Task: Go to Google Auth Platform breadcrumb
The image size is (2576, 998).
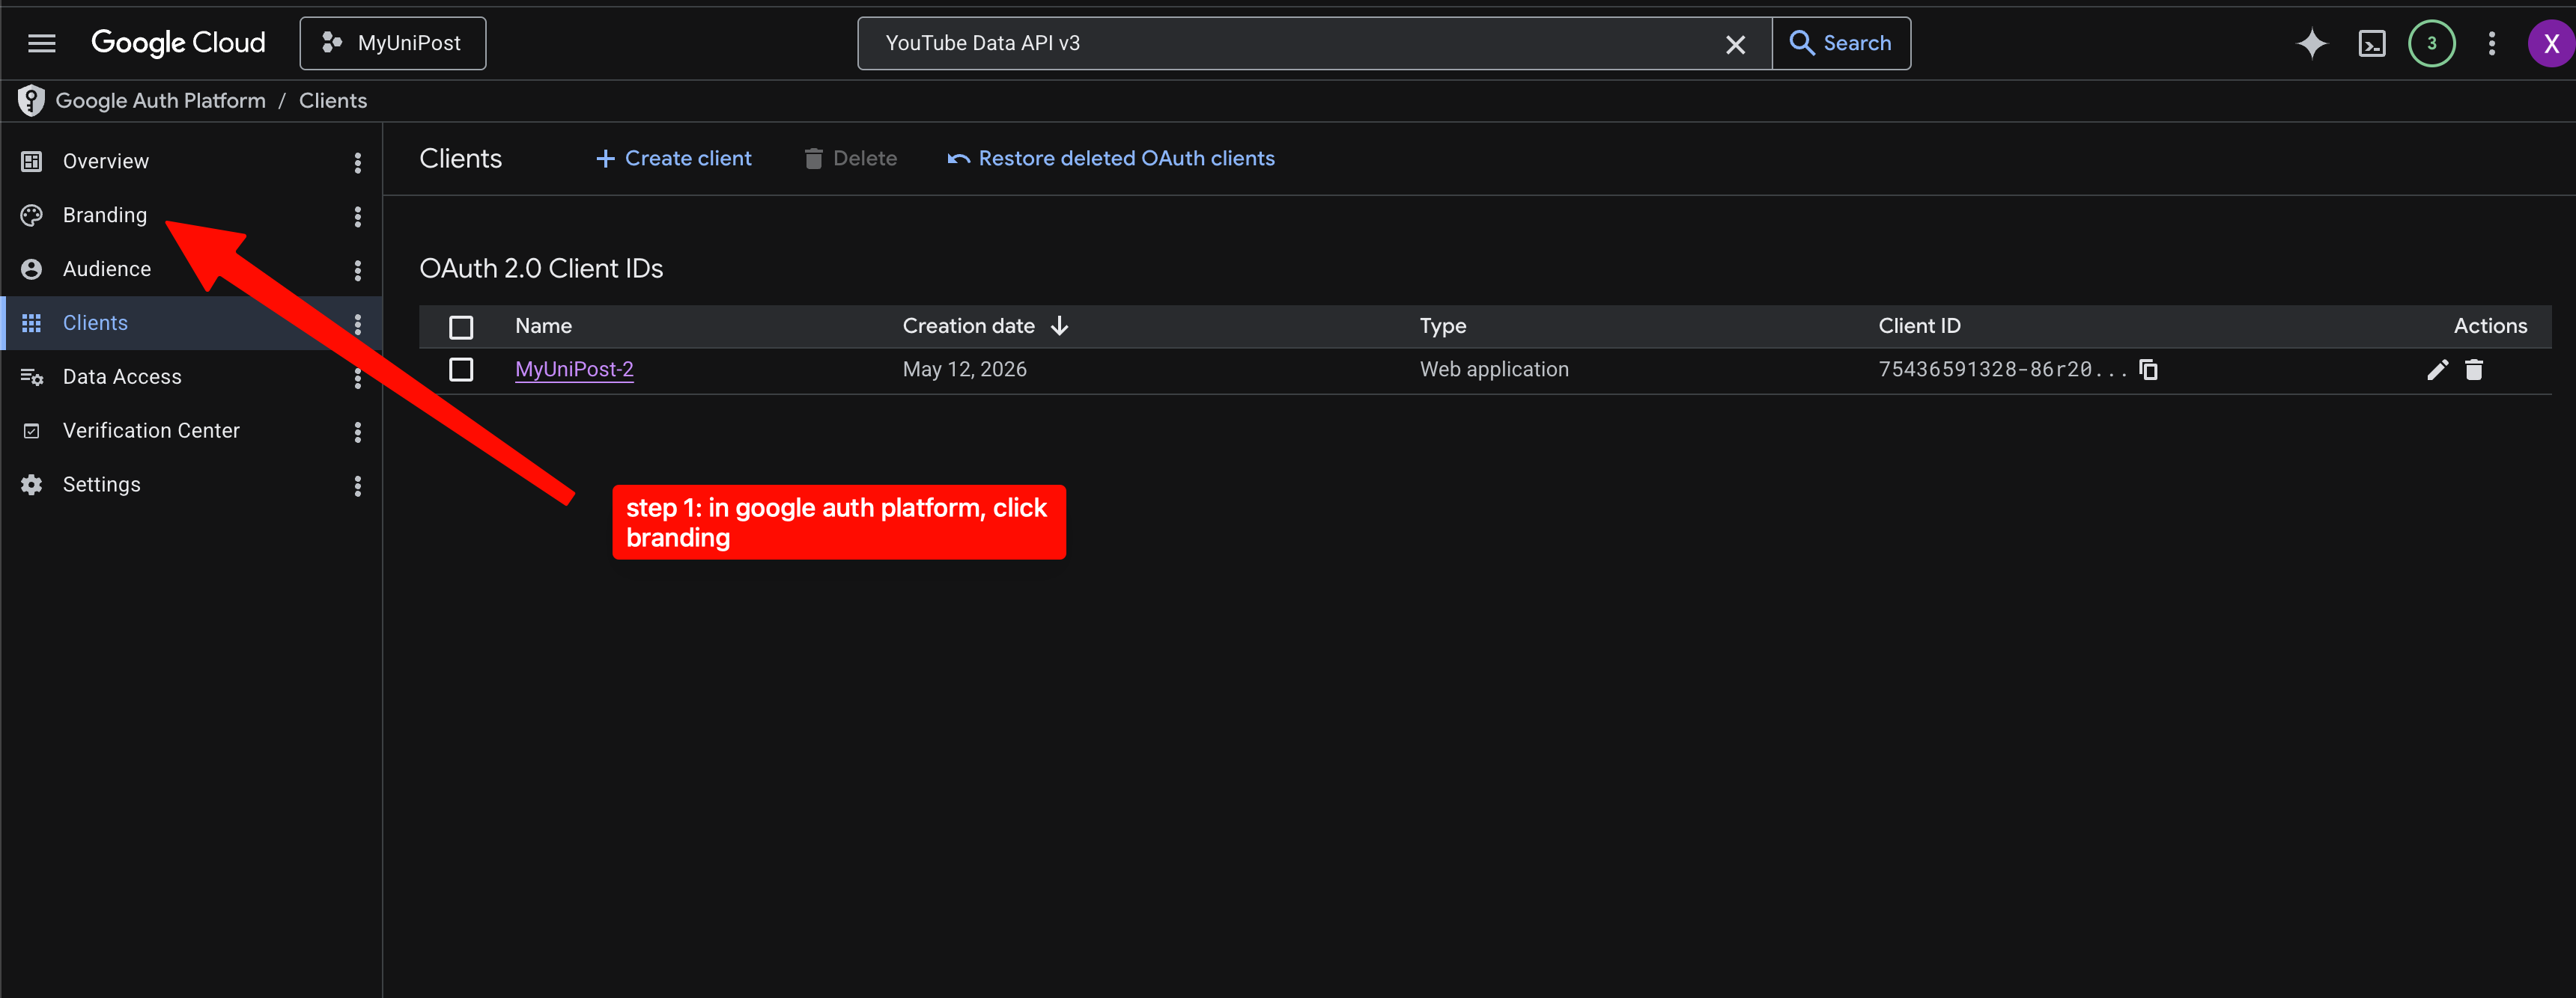Action: [160, 101]
